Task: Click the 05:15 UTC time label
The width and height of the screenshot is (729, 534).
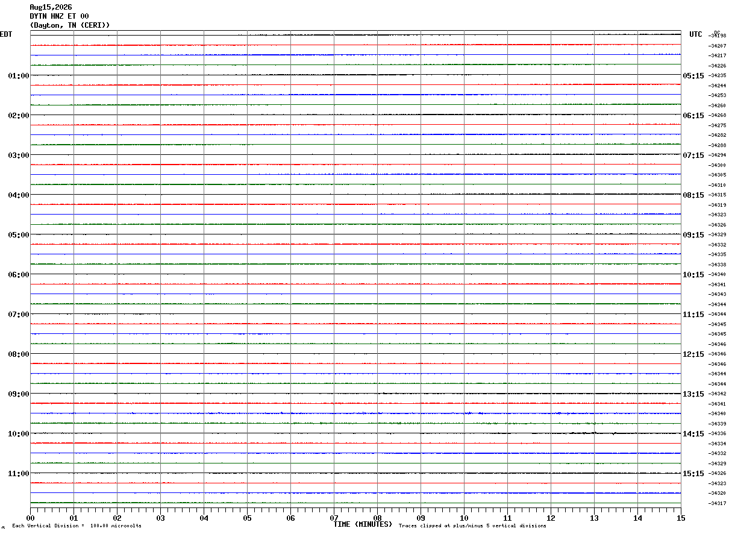Action: tap(693, 75)
